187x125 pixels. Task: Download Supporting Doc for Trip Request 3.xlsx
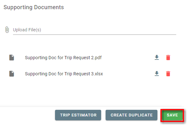pos(157,74)
